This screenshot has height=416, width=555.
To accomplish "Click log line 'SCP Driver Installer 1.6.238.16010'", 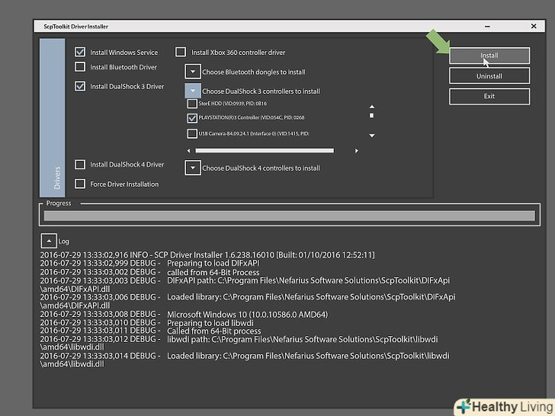I will [207, 254].
